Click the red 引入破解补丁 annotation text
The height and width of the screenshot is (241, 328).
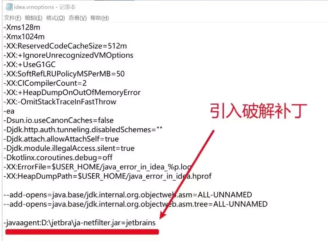[259, 111]
